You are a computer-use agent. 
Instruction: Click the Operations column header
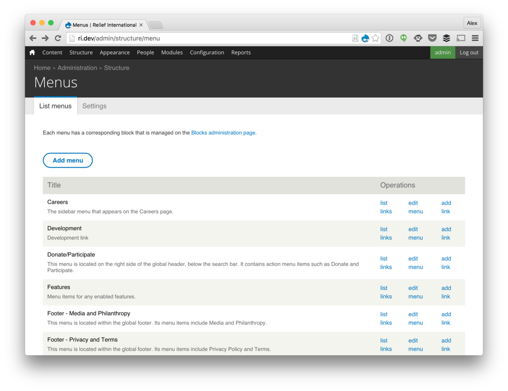(x=397, y=185)
